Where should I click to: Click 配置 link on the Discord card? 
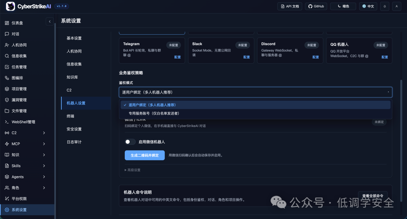316,57
